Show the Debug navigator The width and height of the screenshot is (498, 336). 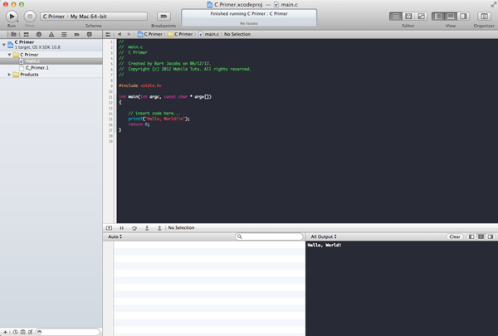point(64,34)
